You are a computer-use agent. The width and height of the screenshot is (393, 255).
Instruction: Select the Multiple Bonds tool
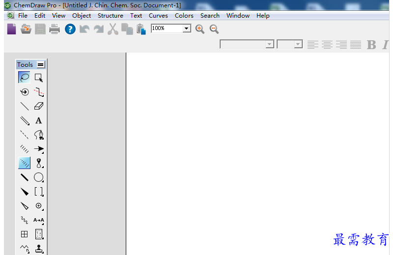pos(24,120)
